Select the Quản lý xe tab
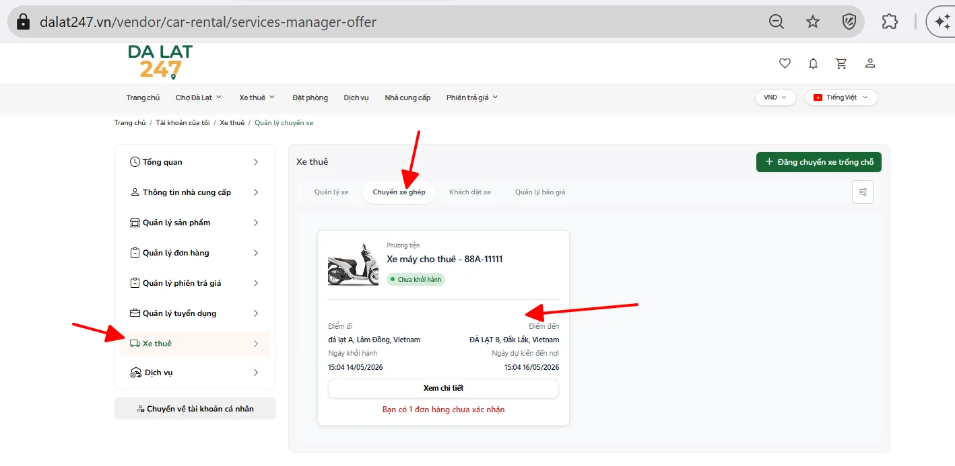This screenshot has height=466, width=955. pyautogui.click(x=331, y=192)
